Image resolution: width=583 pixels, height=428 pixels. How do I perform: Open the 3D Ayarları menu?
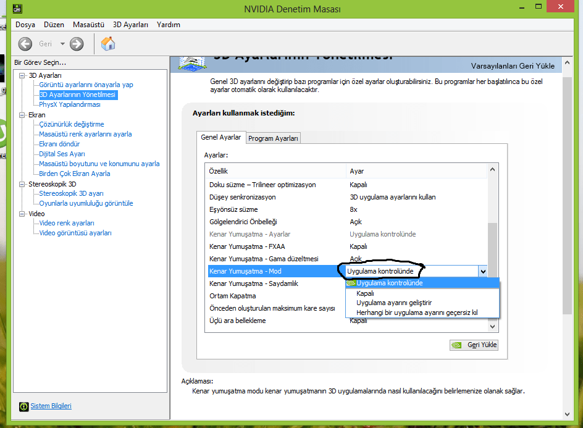point(130,25)
